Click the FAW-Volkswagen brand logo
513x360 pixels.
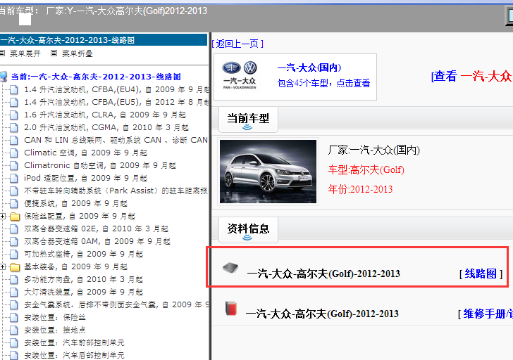pos(240,75)
